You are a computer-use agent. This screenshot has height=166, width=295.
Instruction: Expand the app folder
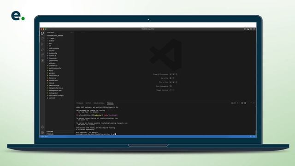[50, 43]
